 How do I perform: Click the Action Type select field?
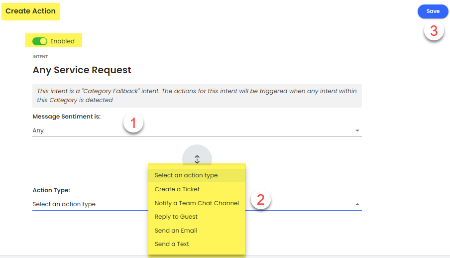coord(90,204)
